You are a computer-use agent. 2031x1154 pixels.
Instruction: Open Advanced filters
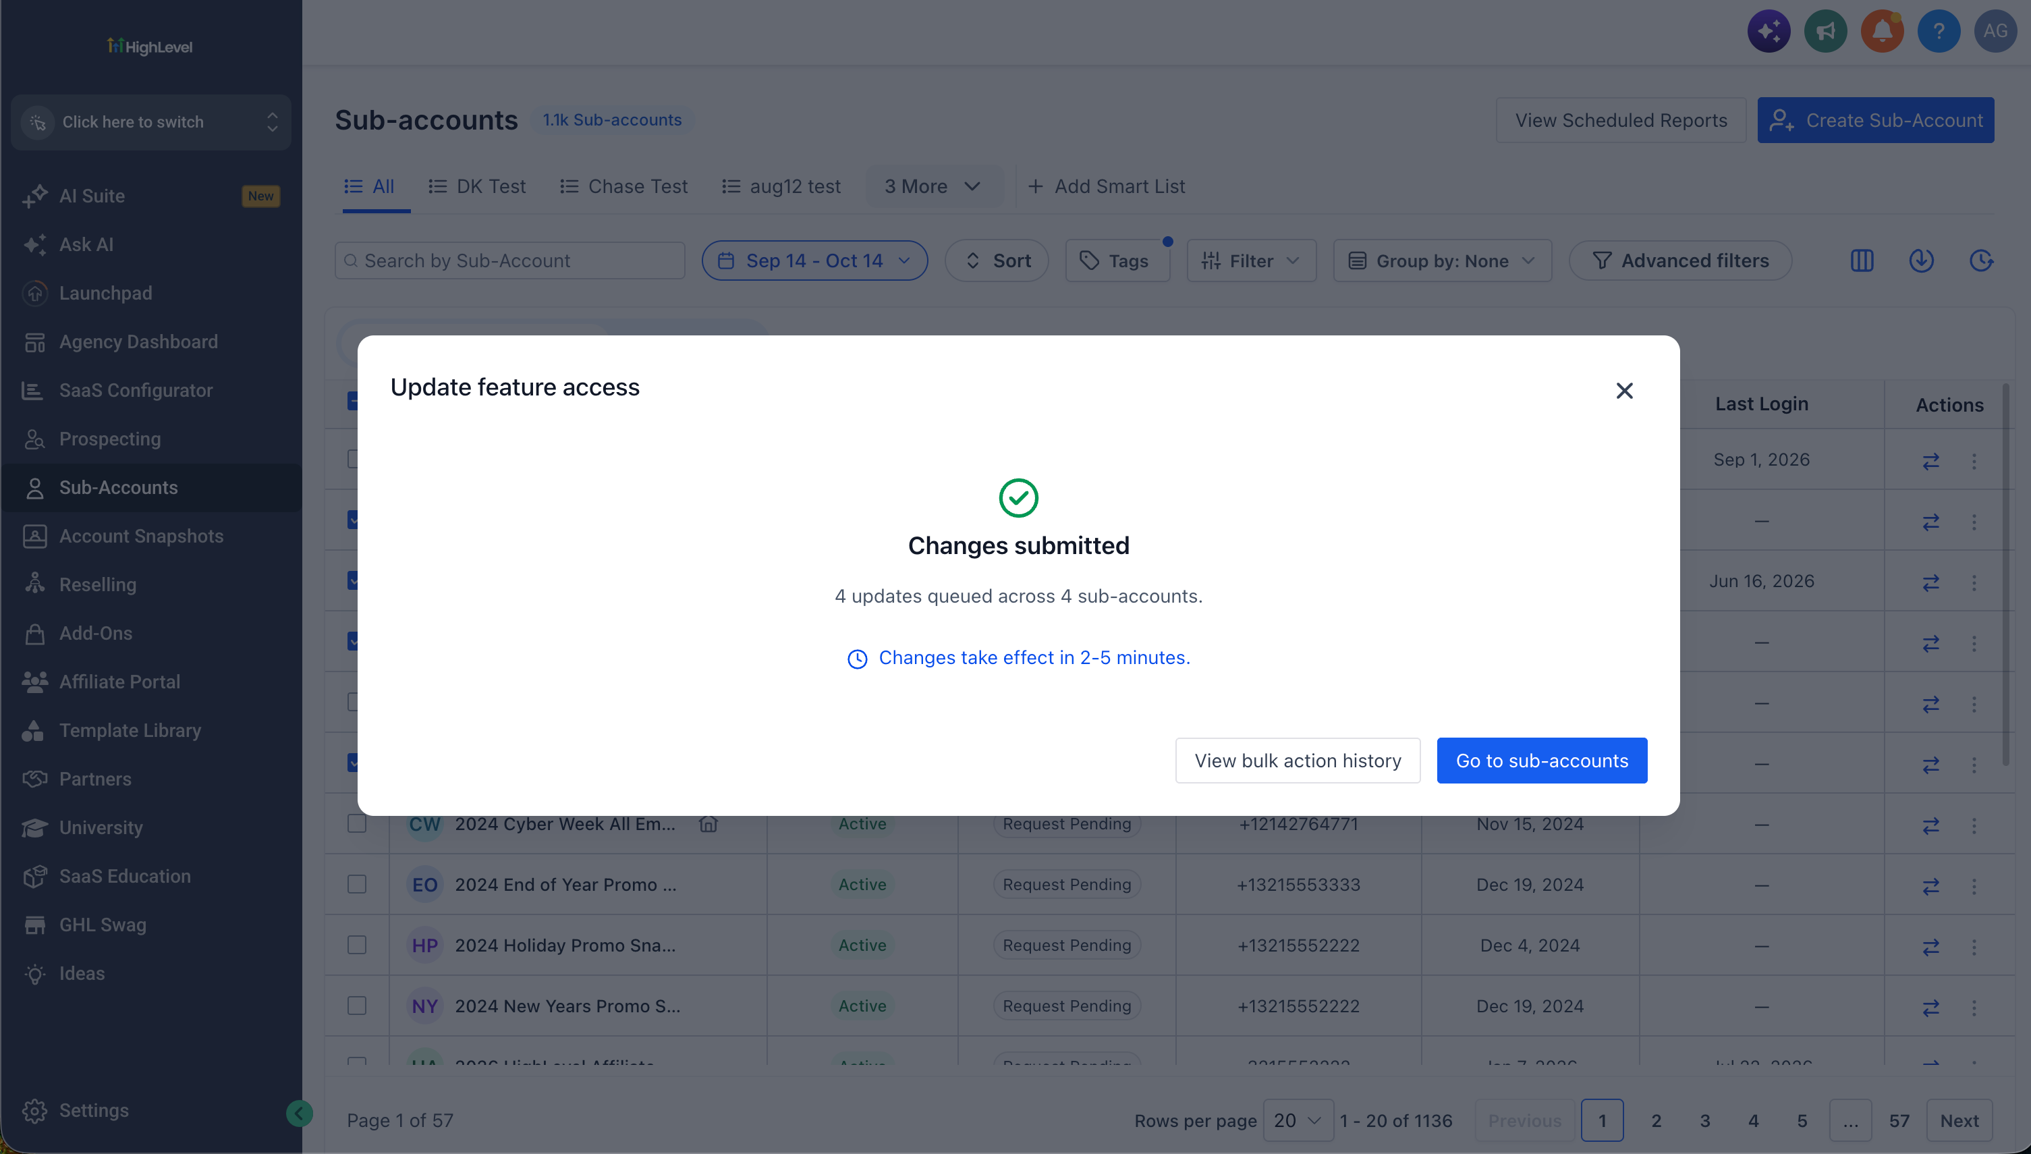[1680, 260]
